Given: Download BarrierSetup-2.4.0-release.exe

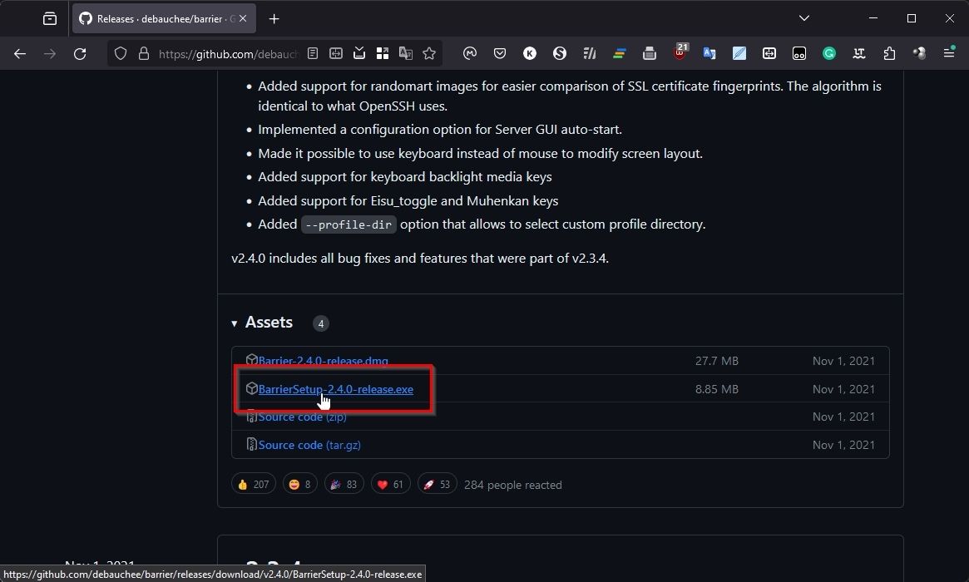Looking at the screenshot, I should click(x=335, y=388).
